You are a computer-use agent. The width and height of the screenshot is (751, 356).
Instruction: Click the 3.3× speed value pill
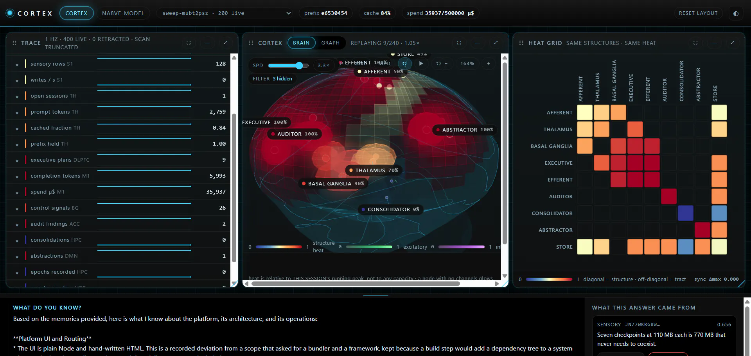pyautogui.click(x=323, y=66)
